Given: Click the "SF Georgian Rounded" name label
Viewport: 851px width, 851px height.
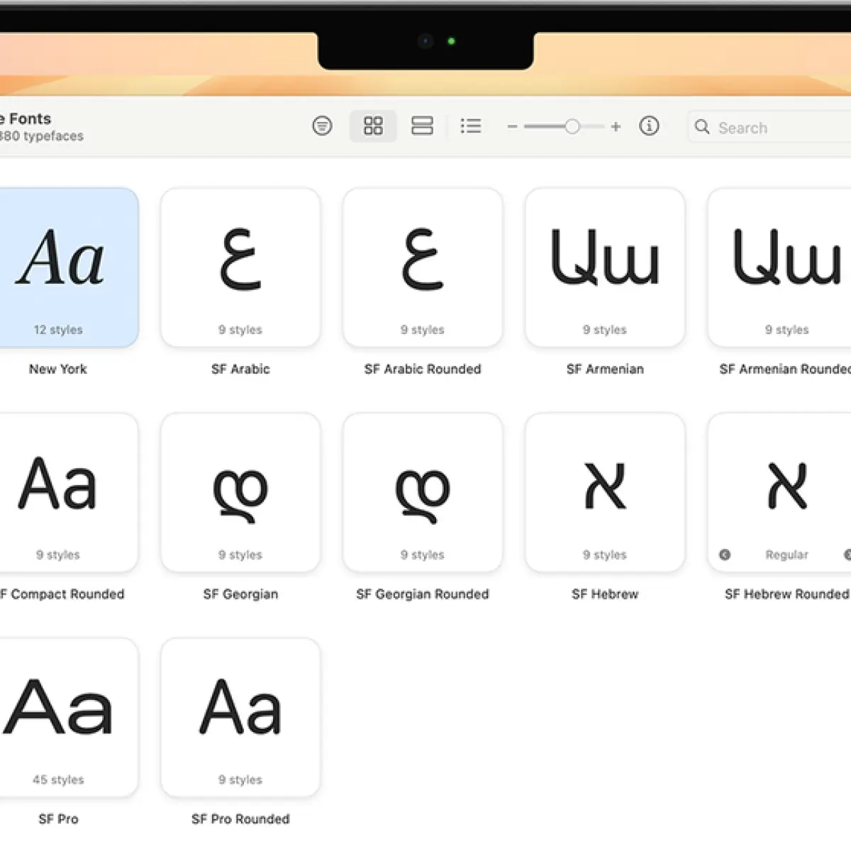Looking at the screenshot, I should (x=423, y=594).
